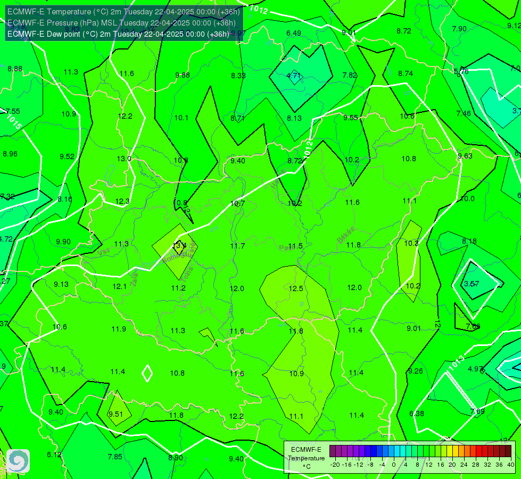
Task: Click the 11.9 temperature value
Action: (x=119, y=329)
